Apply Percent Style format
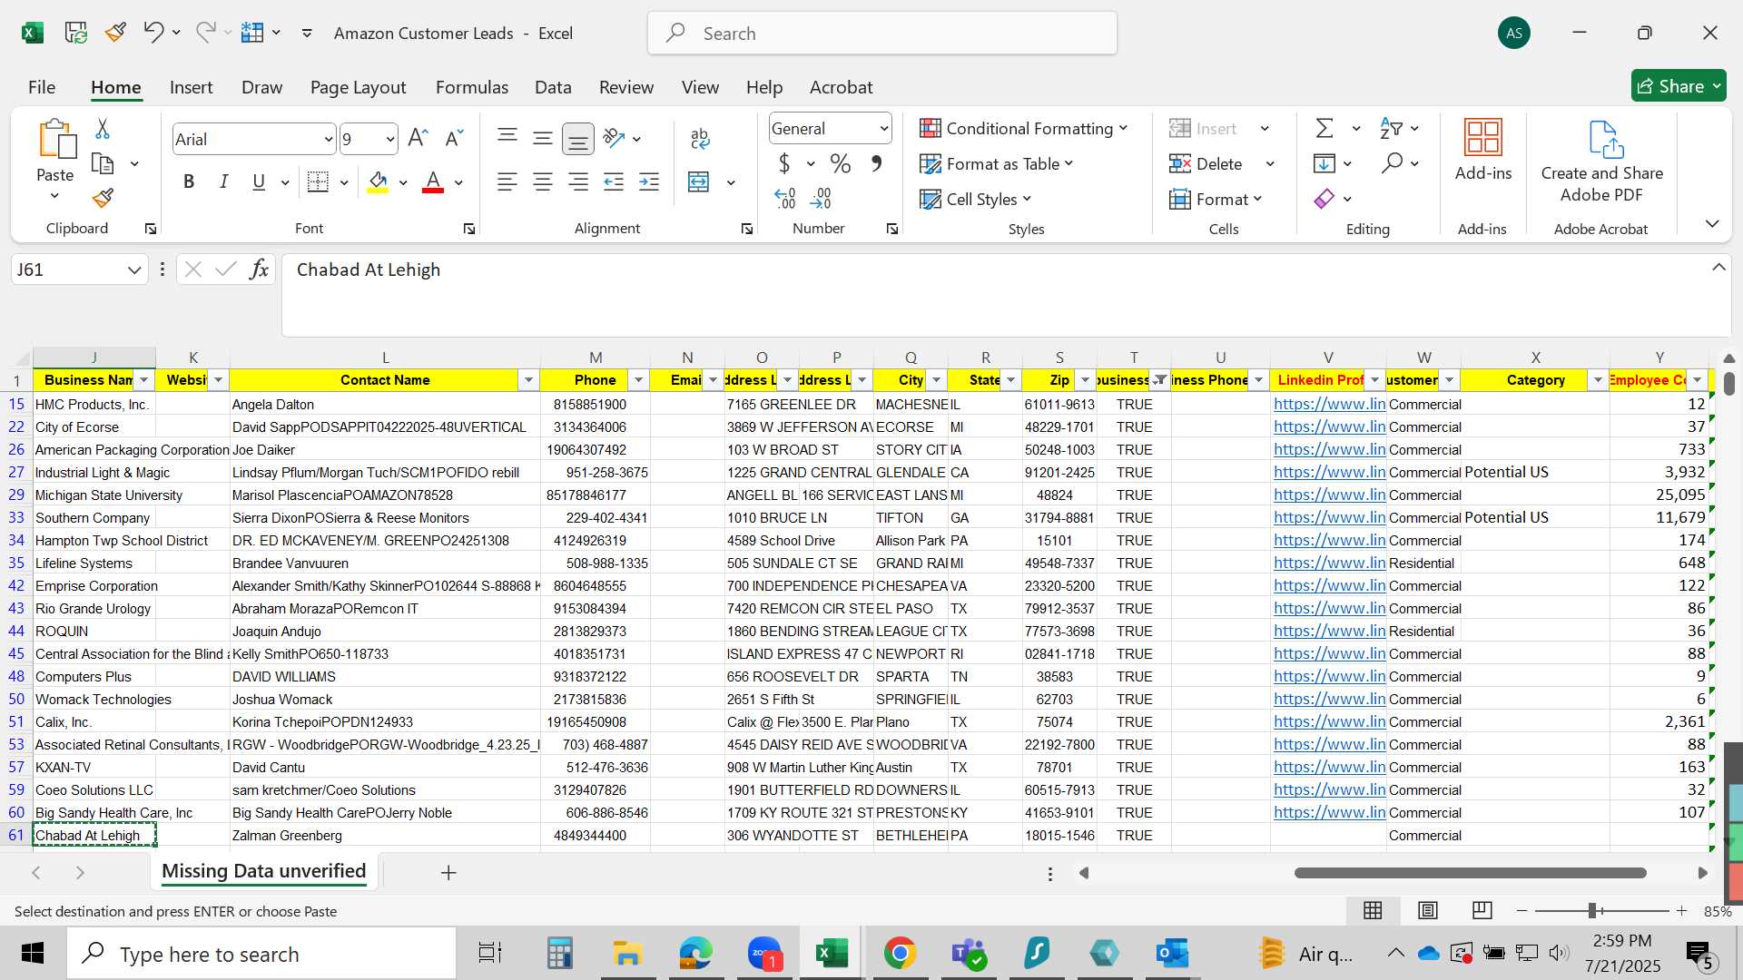Image resolution: width=1743 pixels, height=980 pixels. click(841, 164)
